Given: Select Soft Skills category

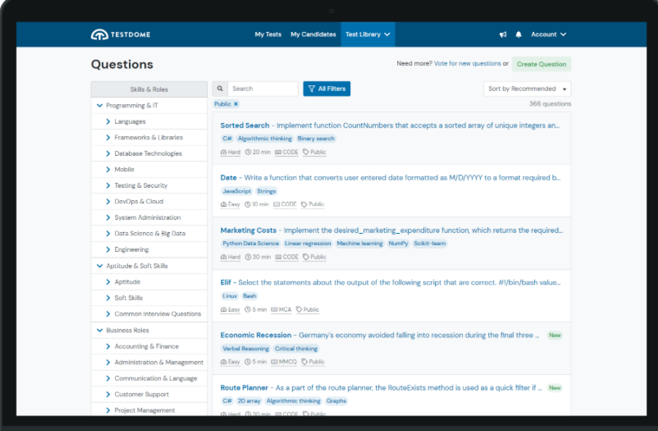Looking at the screenshot, I should point(128,298).
